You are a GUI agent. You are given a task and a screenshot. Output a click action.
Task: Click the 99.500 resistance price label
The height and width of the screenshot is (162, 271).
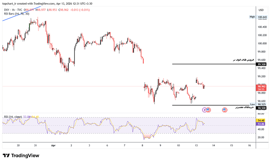point(262,64)
